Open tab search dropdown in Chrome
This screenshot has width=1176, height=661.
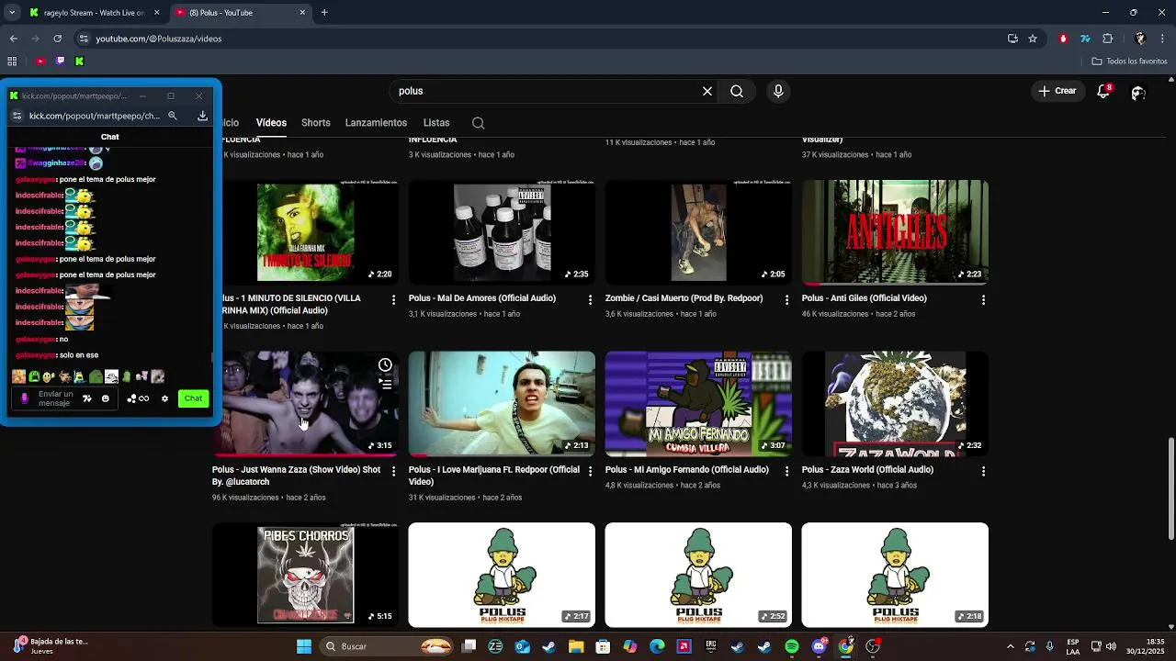click(x=12, y=13)
